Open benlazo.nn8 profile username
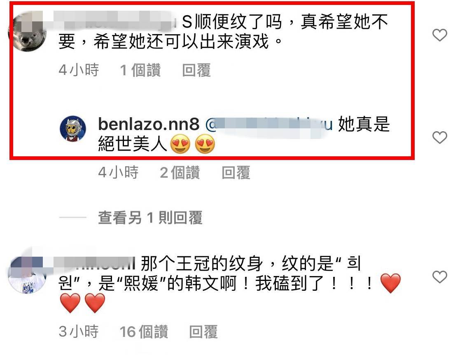This screenshot has width=474, height=355. click(149, 124)
